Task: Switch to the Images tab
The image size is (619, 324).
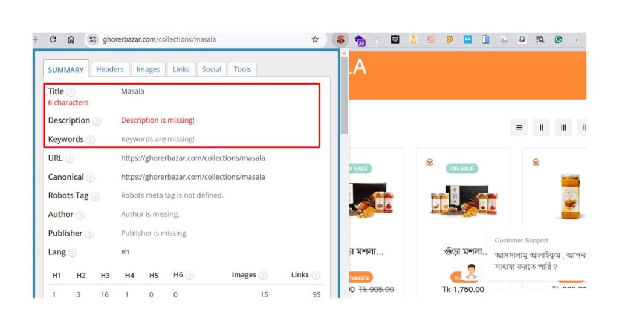Action: point(148,70)
